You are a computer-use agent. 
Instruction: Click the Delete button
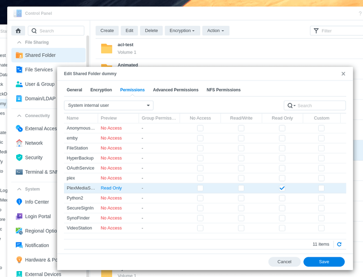coord(151,31)
